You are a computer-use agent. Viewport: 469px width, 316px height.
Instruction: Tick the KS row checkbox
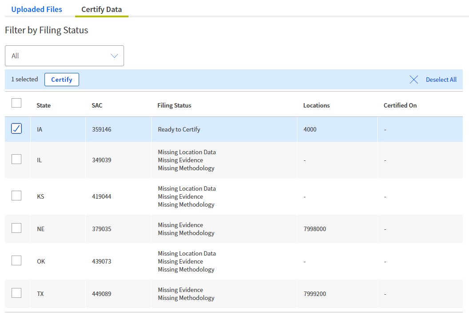16,196
